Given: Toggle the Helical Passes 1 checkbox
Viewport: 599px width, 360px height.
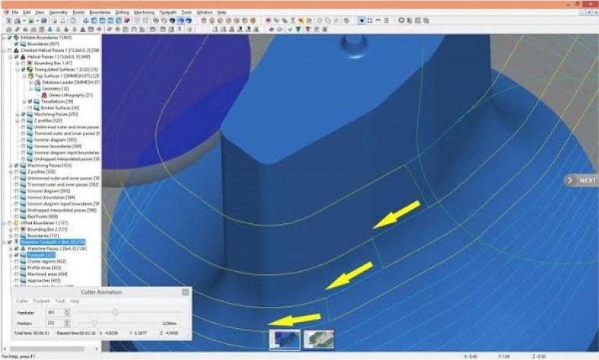Looking at the screenshot, I should (17, 57).
